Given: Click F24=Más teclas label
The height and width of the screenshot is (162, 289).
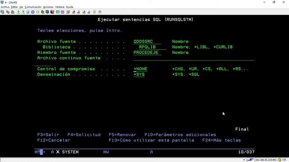Looking at the screenshot, I should click(222, 140).
